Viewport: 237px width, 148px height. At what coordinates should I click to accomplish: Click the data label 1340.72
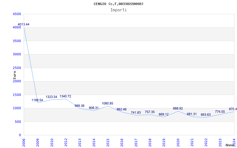coord(65,96)
